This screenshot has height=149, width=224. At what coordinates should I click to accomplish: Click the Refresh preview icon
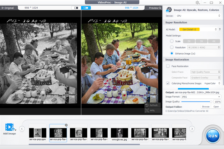click(x=147, y=106)
